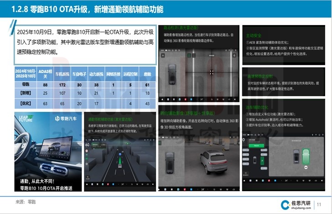Click the caption 通勤, 从此大不同!
Image resolution: width=332 pixels, height=214 pixels.
point(37,181)
